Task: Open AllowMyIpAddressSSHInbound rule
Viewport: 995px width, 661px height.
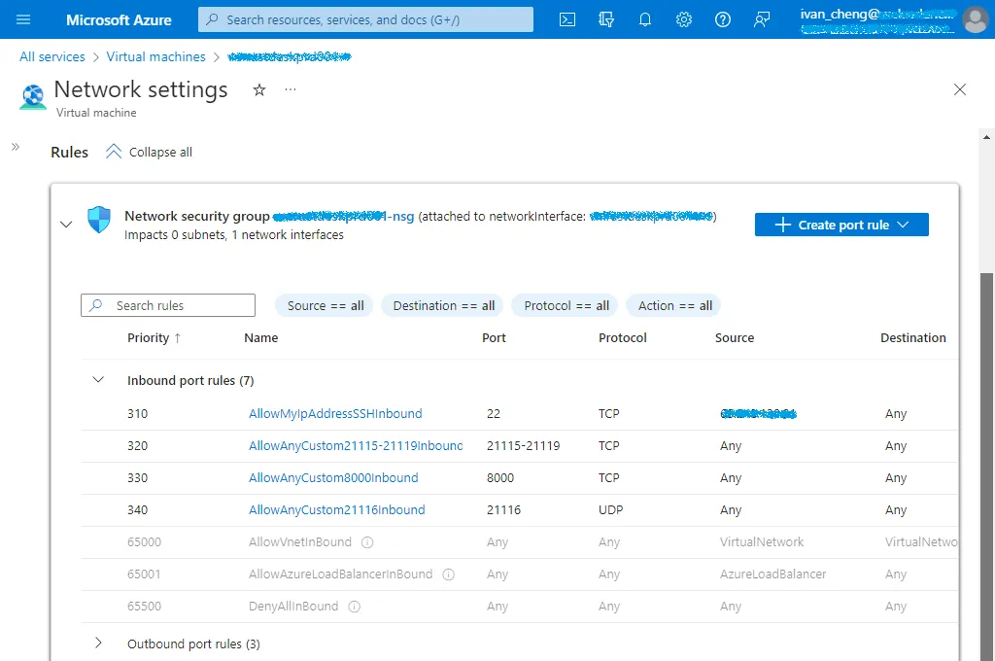Action: pos(335,414)
